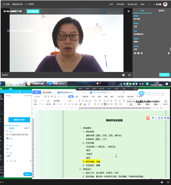Click the text highlight color icon

point(80,104)
